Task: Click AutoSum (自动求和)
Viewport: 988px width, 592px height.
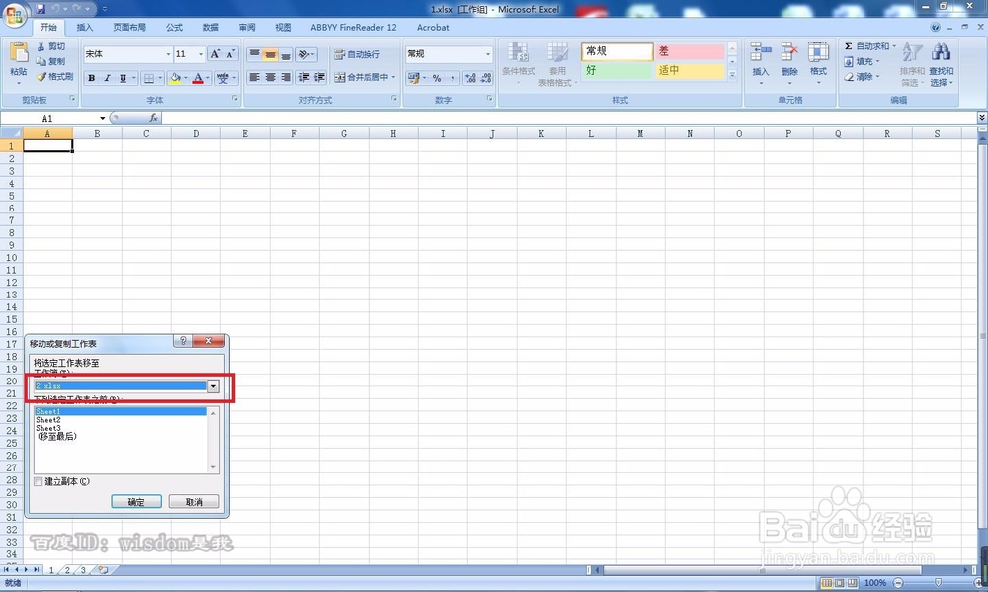Action: coord(869,46)
